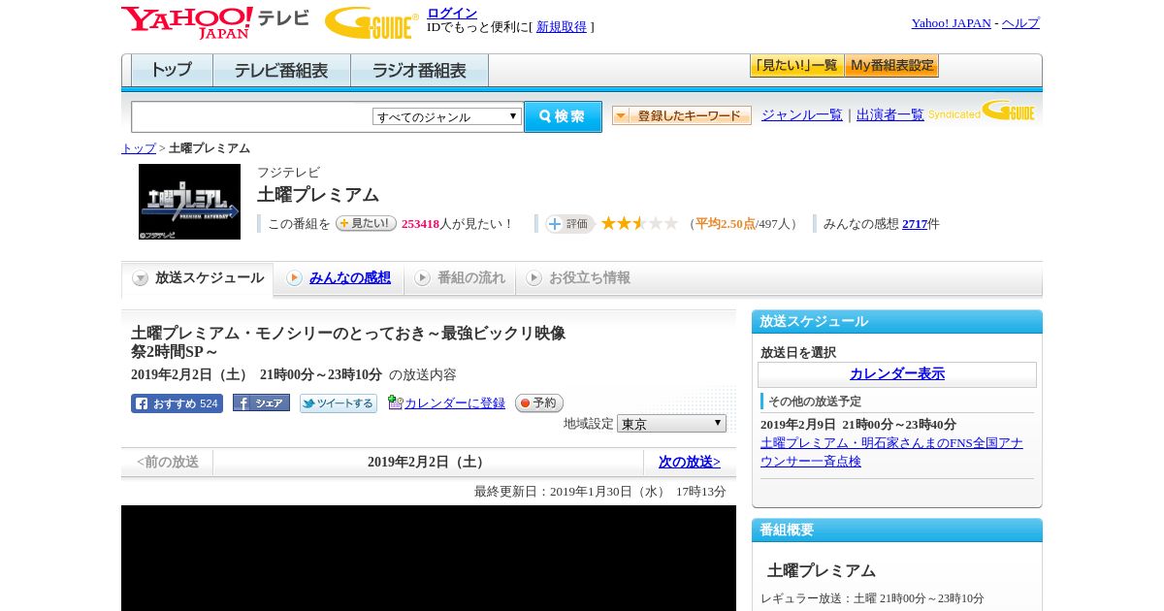Go to Yahoo! JAPAN link
This screenshot has height=611, width=1164.
951,23
